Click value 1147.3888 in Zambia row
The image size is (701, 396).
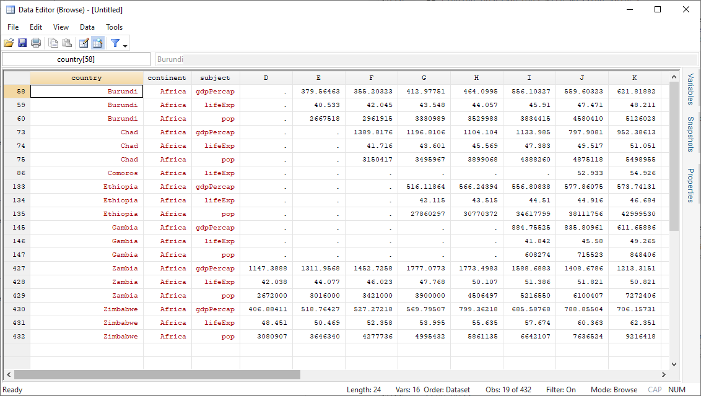(266, 269)
